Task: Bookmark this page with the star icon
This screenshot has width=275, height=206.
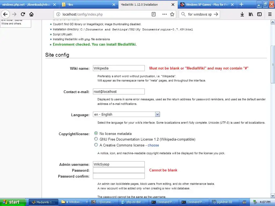Action: [172, 14]
